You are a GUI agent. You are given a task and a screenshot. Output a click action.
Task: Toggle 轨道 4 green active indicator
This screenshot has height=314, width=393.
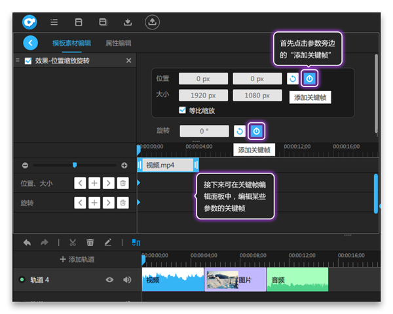(22, 279)
